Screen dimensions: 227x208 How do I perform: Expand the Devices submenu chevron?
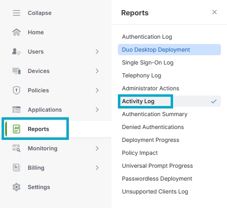(97, 71)
